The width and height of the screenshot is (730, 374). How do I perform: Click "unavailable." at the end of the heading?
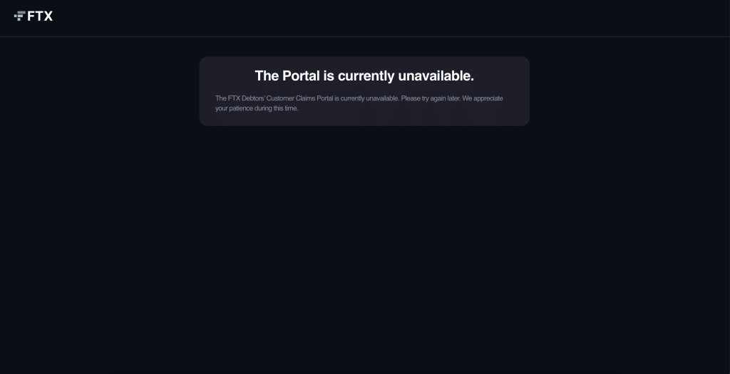[436, 76]
